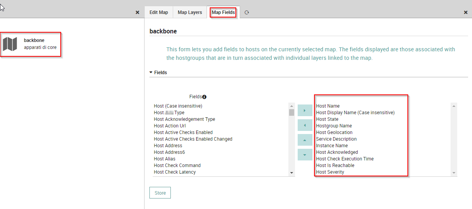Switch to the Map Layers tab
This screenshot has height=209, width=472.
[x=190, y=12]
